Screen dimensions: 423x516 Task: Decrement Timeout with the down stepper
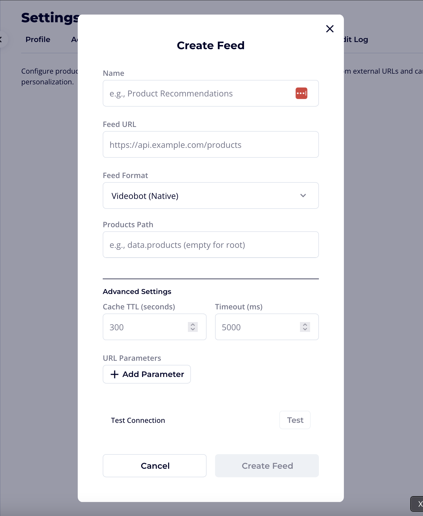coord(305,329)
